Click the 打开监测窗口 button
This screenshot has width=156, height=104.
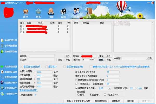click(x=101, y=101)
